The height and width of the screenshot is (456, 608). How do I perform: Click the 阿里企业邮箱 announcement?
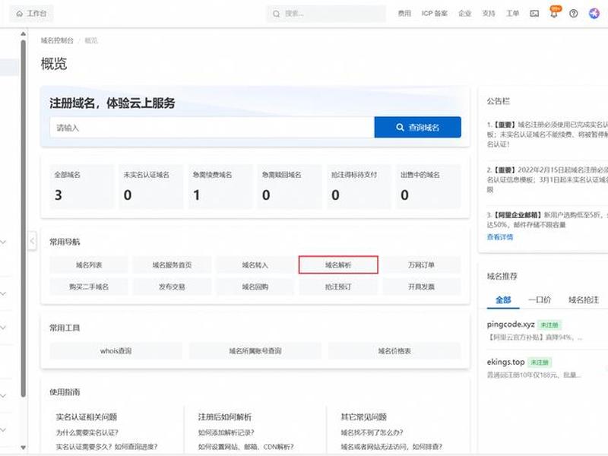pos(547,220)
